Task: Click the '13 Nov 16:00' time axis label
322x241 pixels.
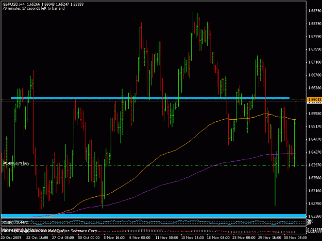Action: pos(192,237)
